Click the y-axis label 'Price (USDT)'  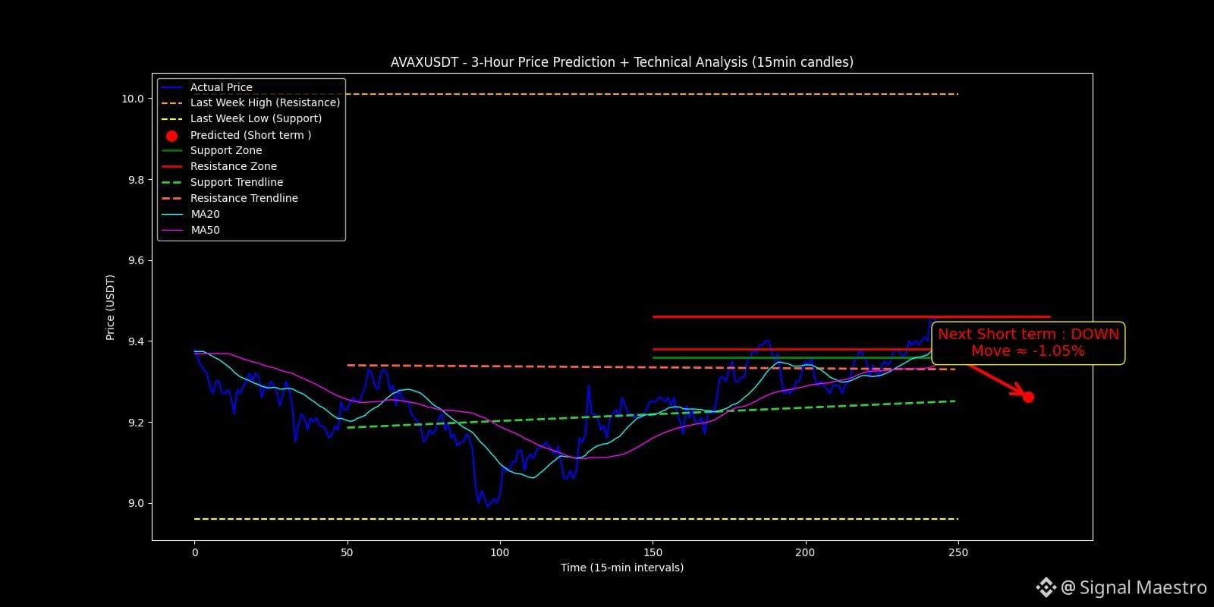110,307
